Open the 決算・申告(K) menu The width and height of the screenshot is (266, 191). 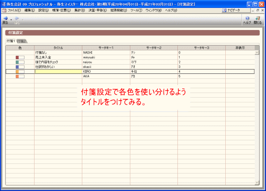pos(98,10)
